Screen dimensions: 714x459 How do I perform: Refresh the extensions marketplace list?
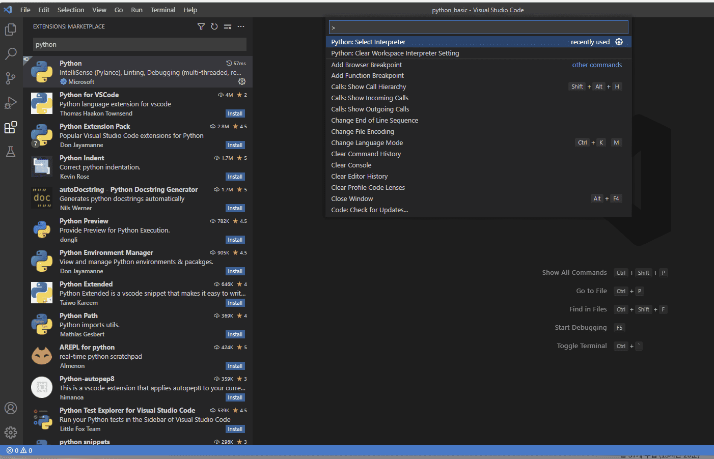pos(214,26)
